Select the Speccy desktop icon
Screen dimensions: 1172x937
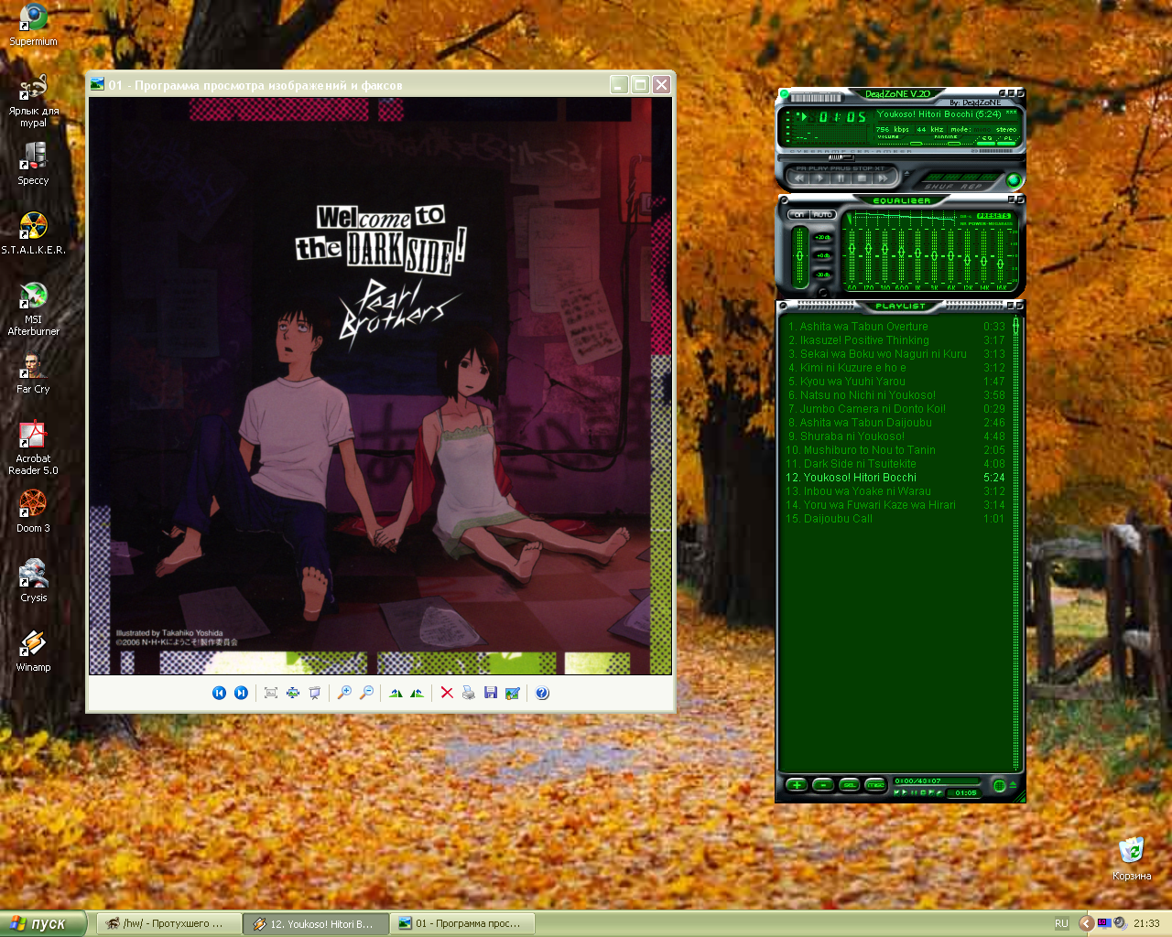tap(33, 164)
